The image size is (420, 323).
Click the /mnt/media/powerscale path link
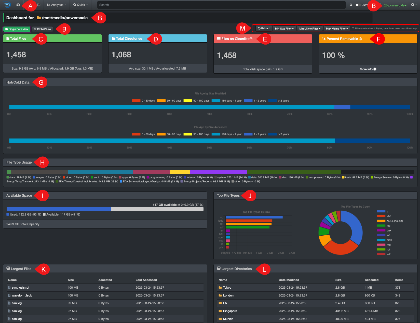coord(65,18)
